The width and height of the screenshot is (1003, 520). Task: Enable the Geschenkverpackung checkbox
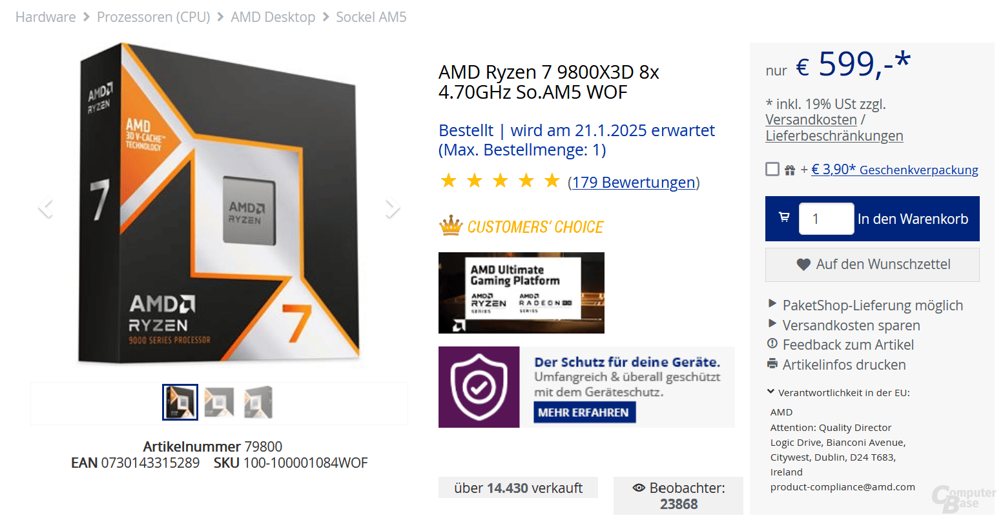click(x=772, y=169)
